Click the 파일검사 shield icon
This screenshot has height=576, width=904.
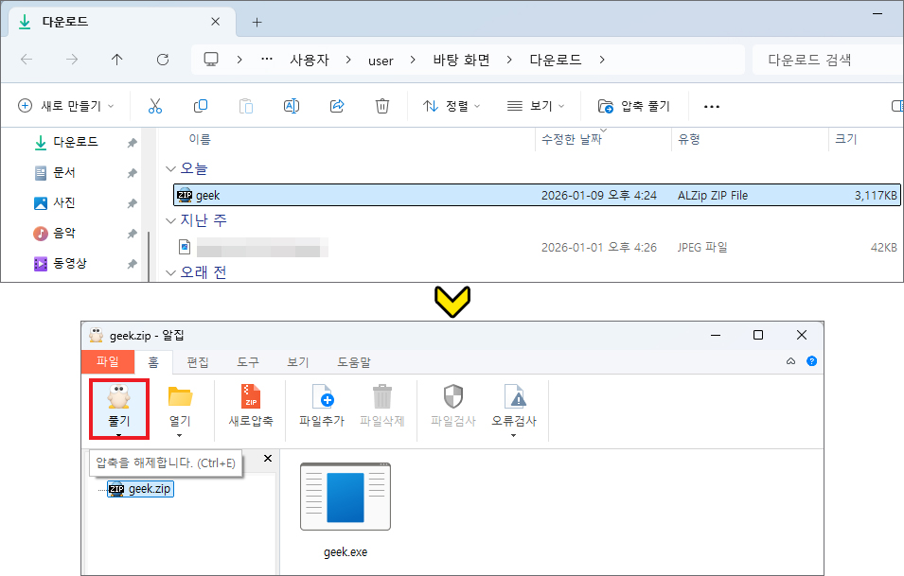coord(453,398)
